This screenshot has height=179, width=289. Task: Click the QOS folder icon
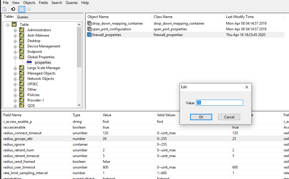pyautogui.click(x=22, y=105)
